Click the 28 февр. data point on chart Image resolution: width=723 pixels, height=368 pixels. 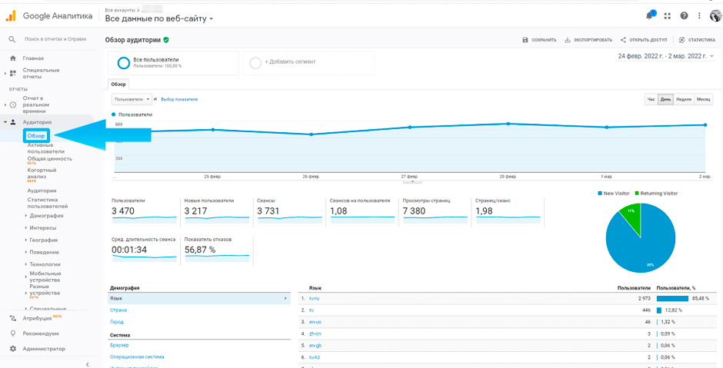[x=508, y=124]
